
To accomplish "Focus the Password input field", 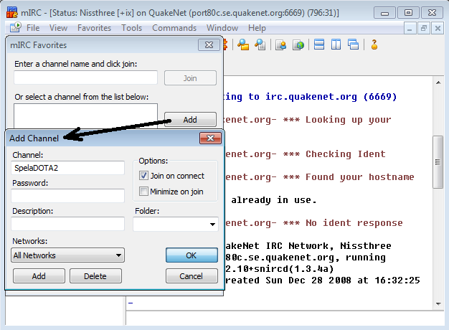I will [68, 196].
